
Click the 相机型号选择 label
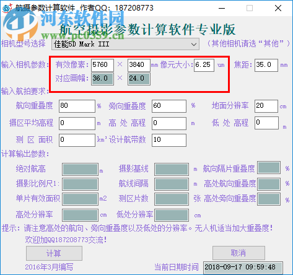(24, 43)
